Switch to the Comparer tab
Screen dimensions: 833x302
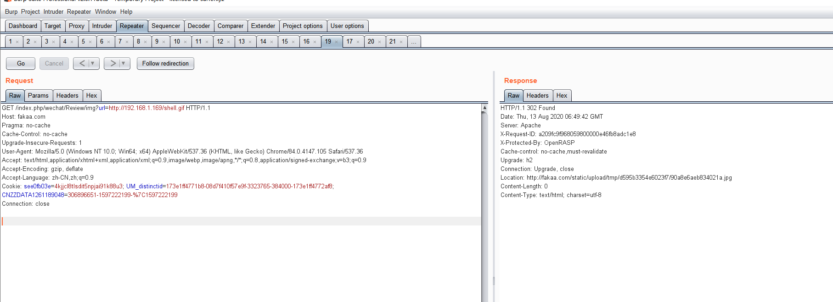pos(231,26)
